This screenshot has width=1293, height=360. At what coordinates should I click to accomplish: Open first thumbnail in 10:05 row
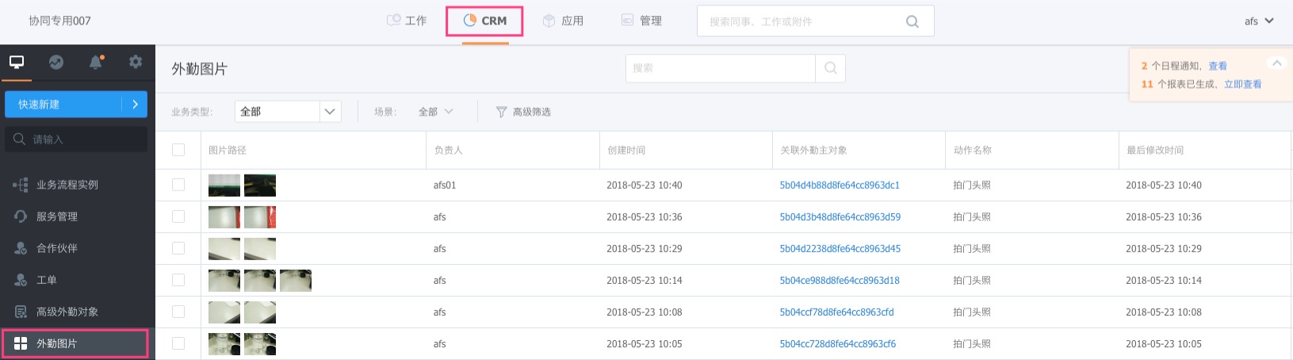click(224, 343)
